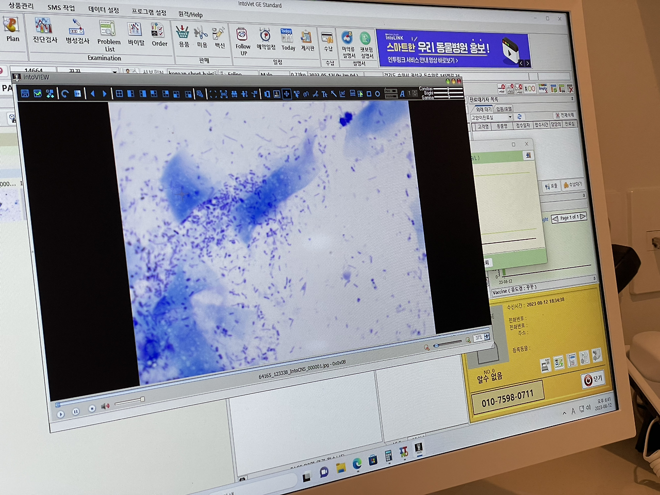Open the Problem List tool

pos(108,36)
